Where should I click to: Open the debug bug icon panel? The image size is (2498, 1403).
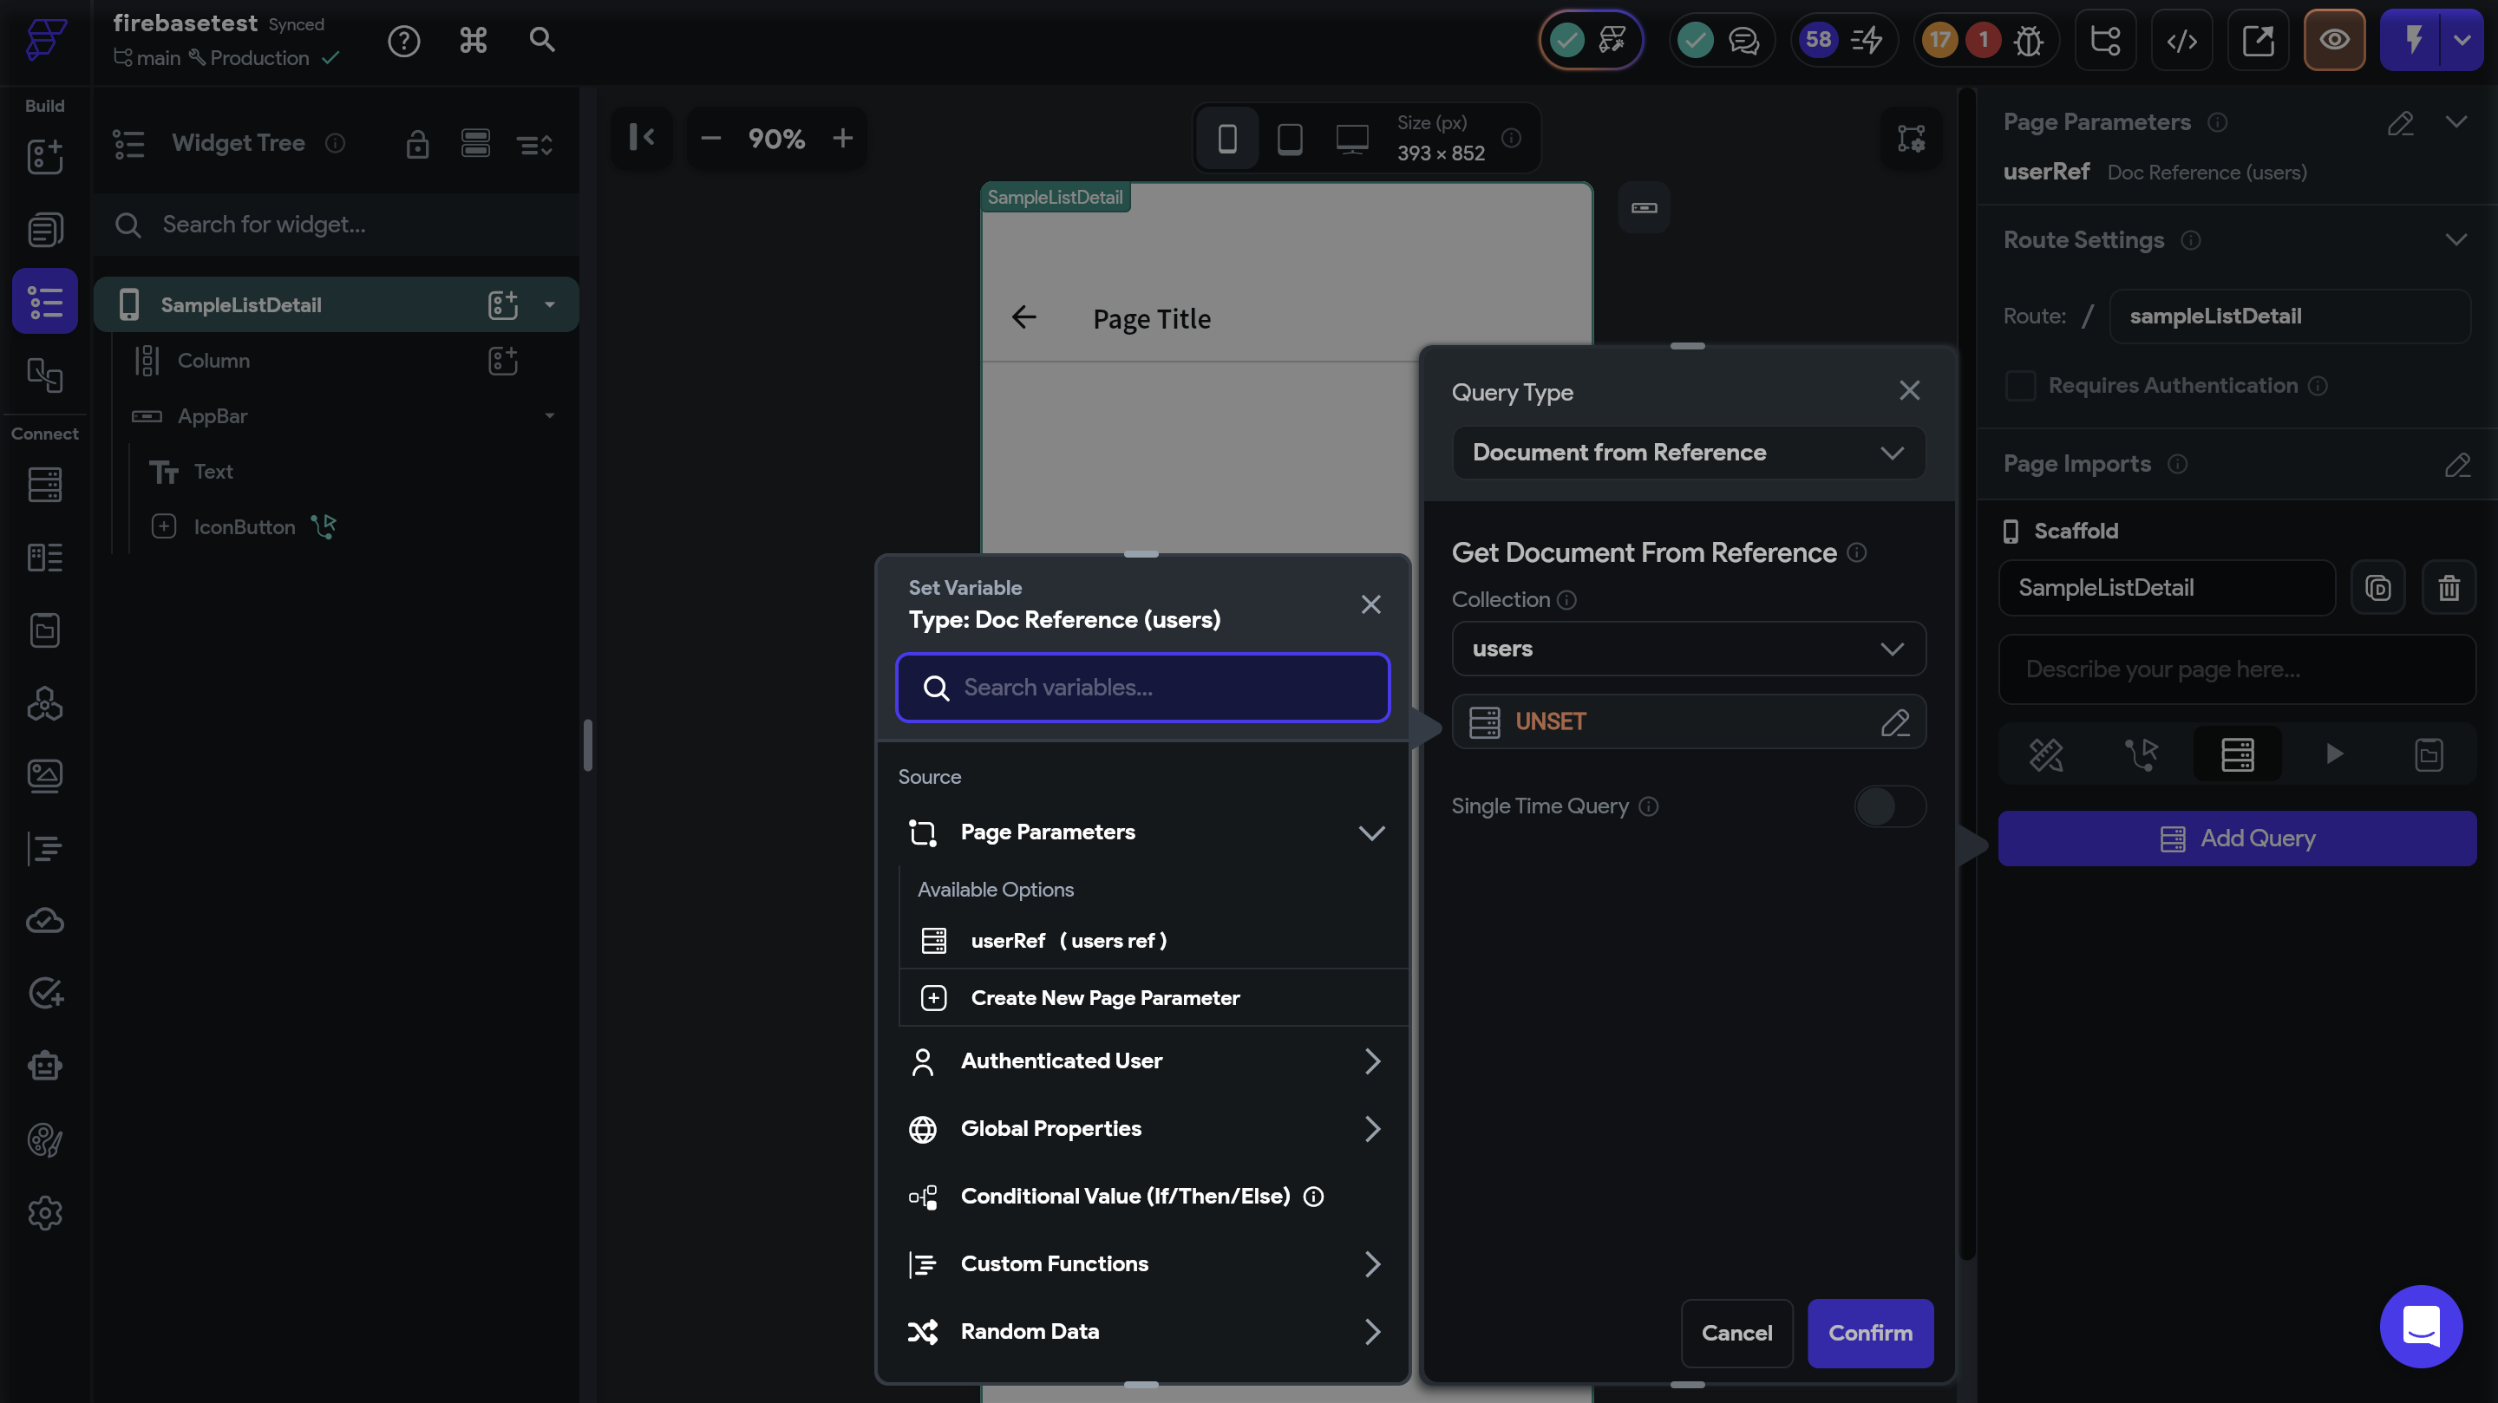click(x=2028, y=40)
